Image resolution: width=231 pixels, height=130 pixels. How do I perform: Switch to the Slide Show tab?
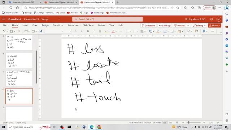pos(88,25)
